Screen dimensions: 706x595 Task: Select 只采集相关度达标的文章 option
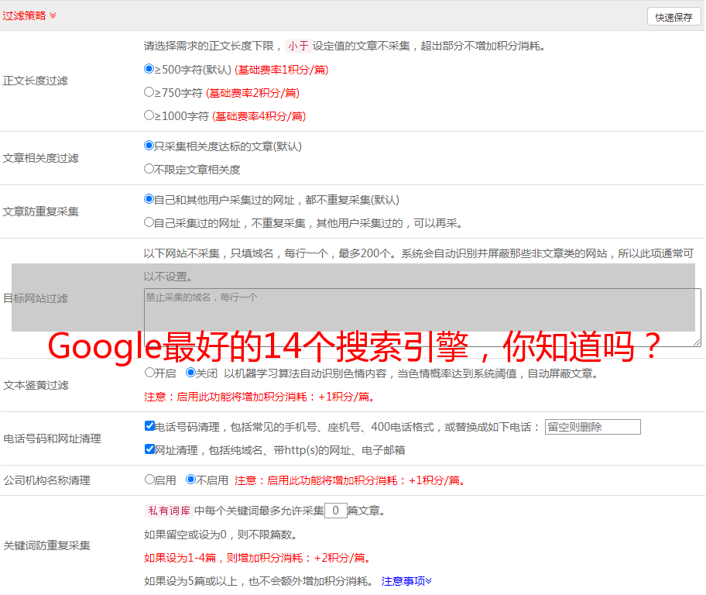click(x=149, y=146)
